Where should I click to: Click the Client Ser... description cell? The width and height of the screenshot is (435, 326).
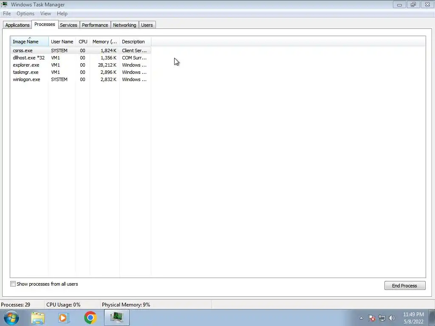coord(134,51)
